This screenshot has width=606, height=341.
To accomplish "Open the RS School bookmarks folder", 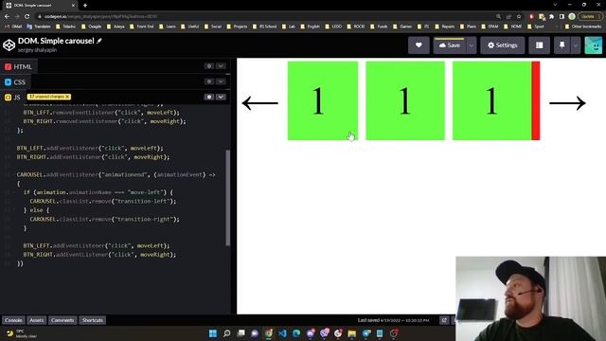I will [265, 27].
